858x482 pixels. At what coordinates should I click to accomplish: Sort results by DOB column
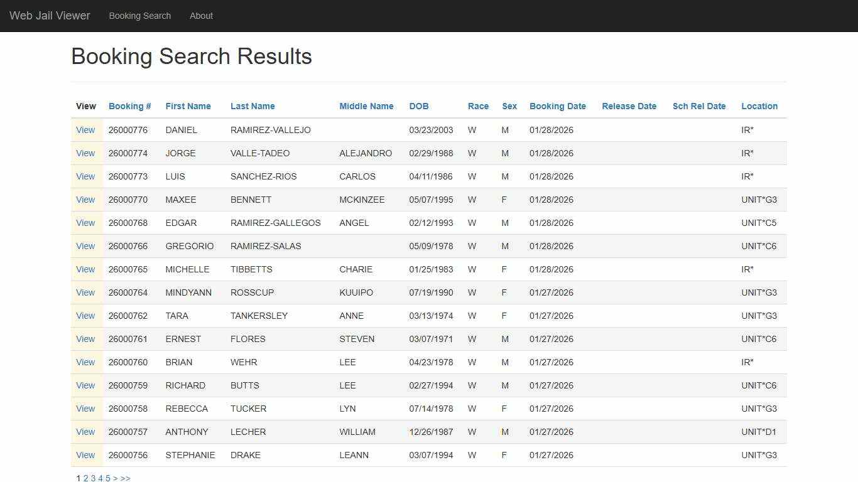pyautogui.click(x=419, y=106)
